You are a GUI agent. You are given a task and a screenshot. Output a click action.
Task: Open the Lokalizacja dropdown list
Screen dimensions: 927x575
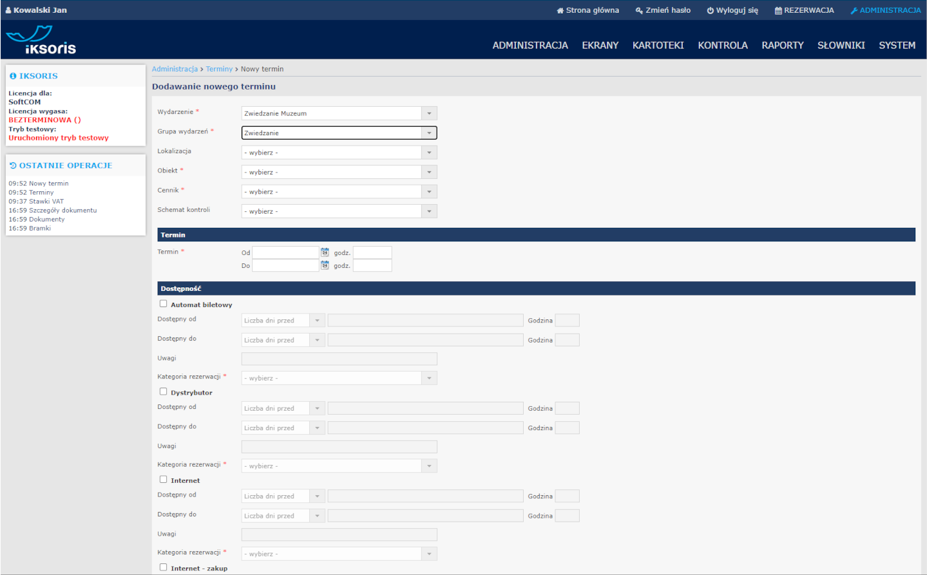click(x=339, y=153)
